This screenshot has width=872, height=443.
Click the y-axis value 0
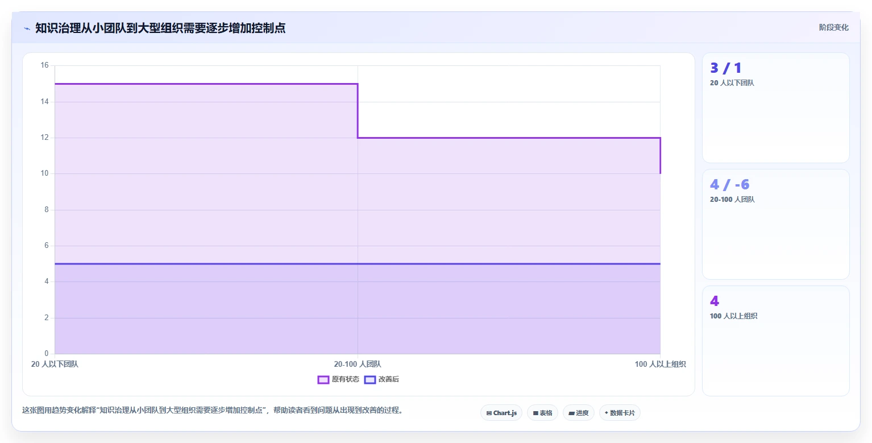(47, 354)
